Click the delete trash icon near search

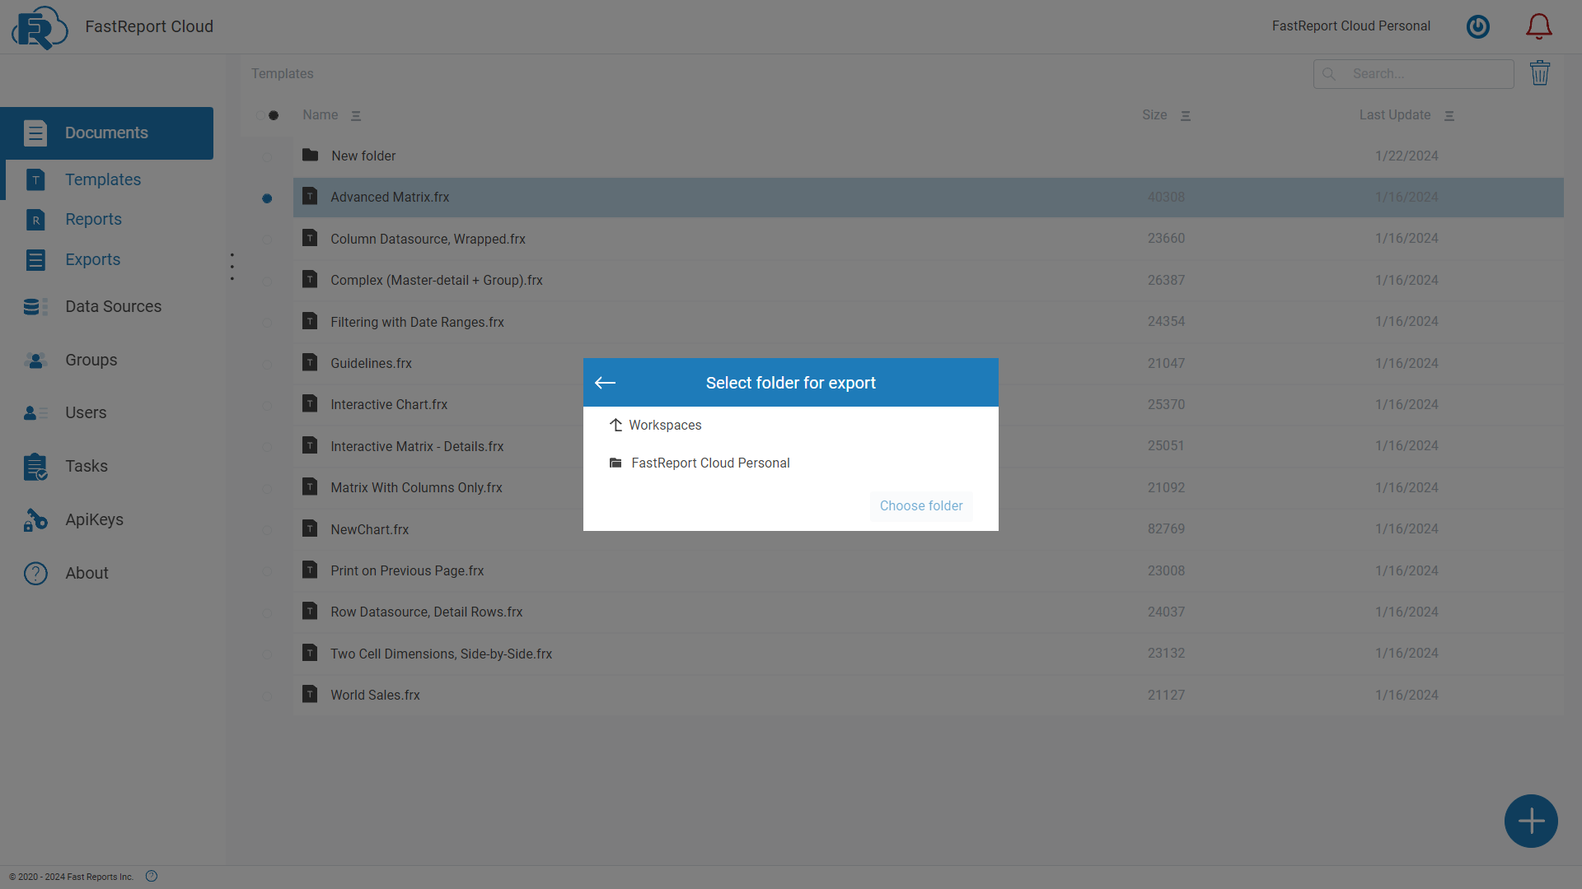[x=1541, y=73]
